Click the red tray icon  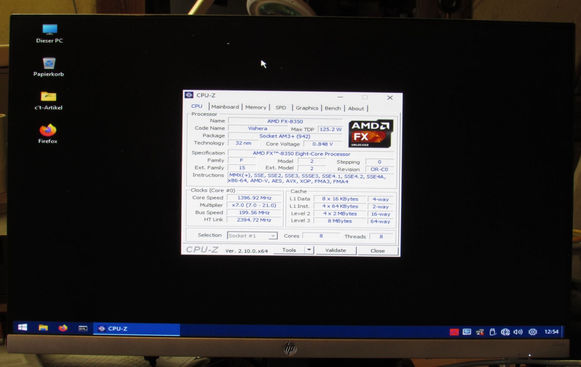pyautogui.click(x=454, y=332)
